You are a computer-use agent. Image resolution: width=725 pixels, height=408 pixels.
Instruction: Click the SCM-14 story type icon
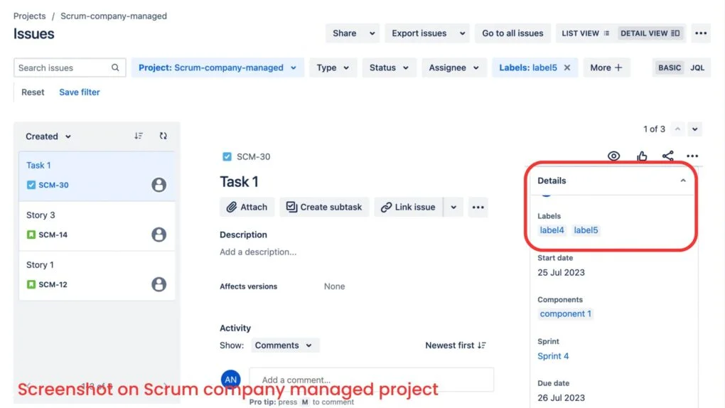coord(31,235)
